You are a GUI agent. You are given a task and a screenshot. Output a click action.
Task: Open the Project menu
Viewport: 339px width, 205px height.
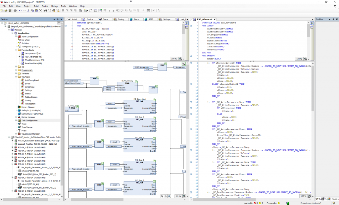point(27,6)
